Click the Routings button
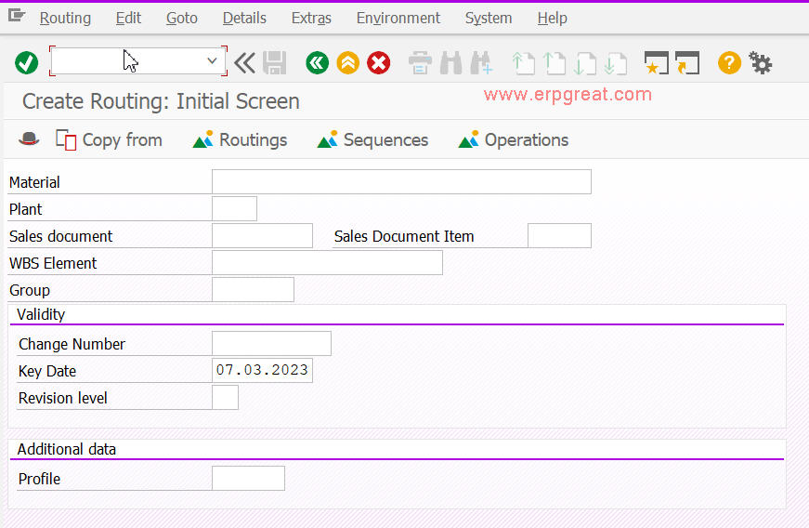809x528 pixels. point(240,139)
